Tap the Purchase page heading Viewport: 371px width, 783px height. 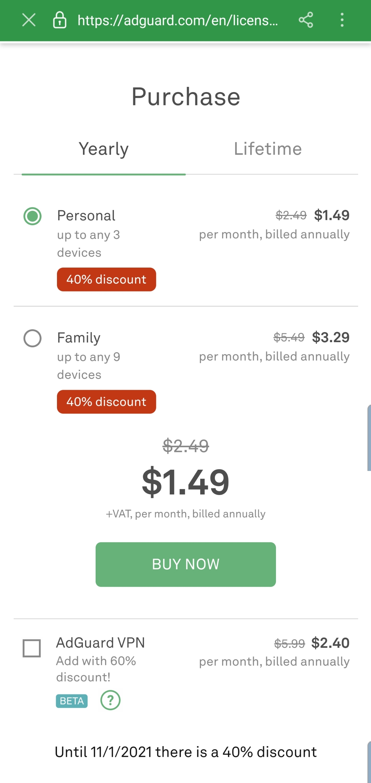[x=185, y=97]
